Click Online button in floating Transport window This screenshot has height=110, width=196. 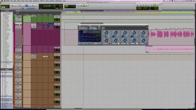pos(138,5)
